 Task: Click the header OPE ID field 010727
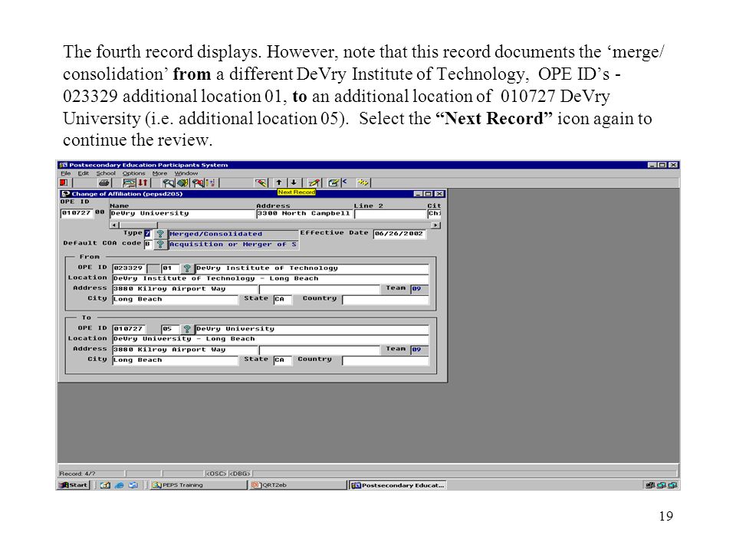(x=77, y=213)
